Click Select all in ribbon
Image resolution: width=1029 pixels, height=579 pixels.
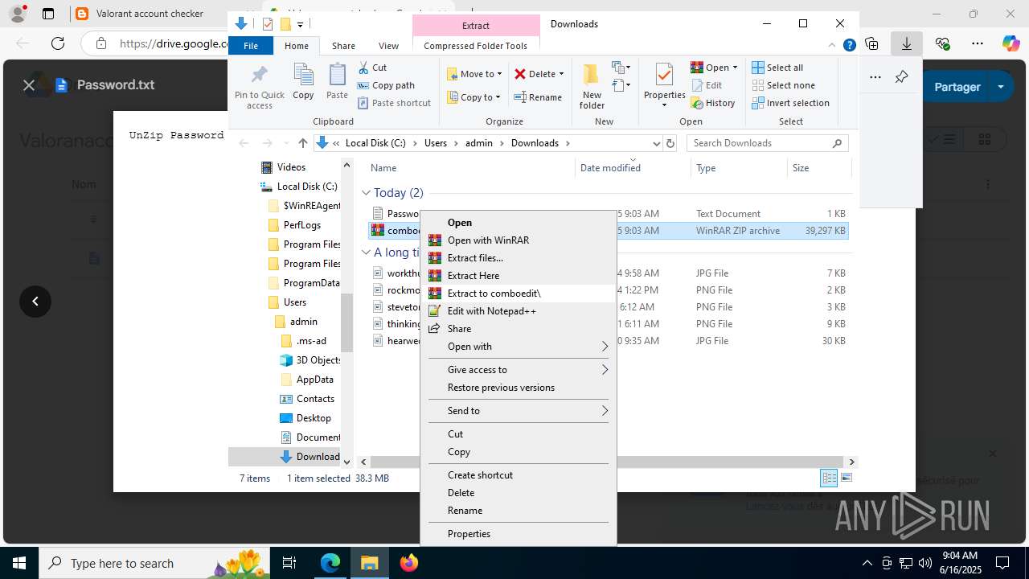[777, 68]
